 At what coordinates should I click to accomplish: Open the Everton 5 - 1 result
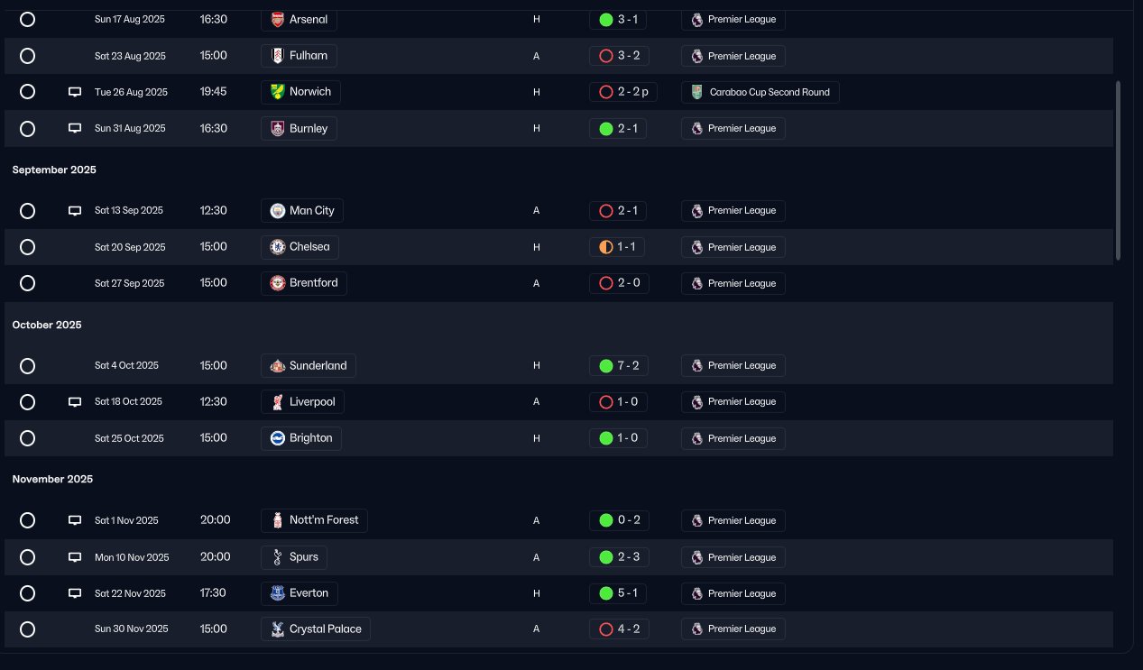tap(618, 593)
